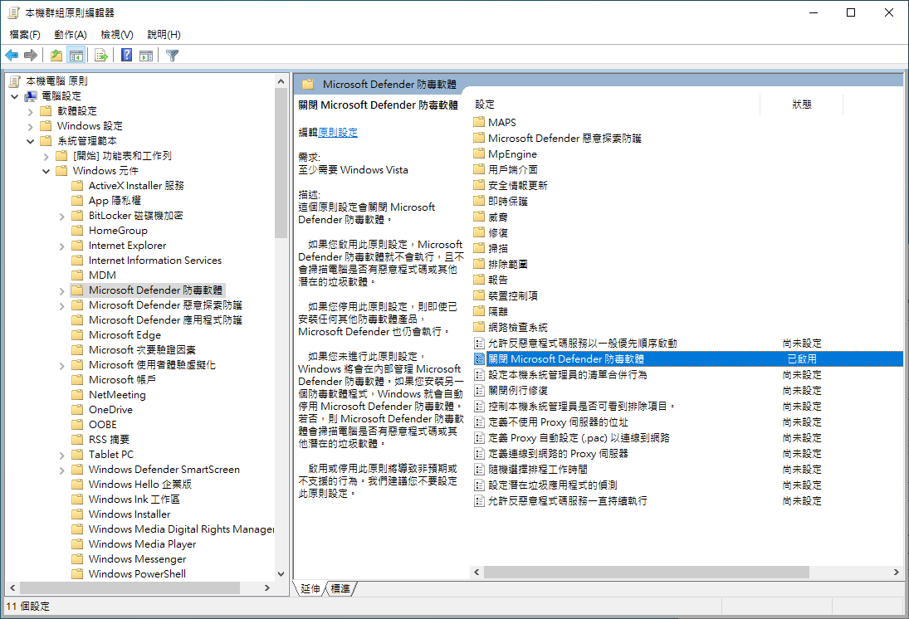Select NetMeeting in the tree
This screenshot has height=619, width=909.
click(117, 394)
